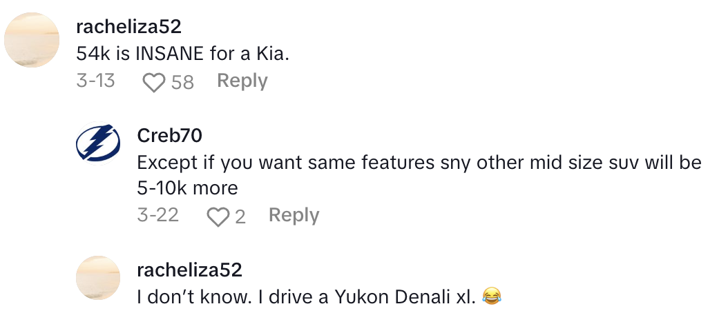Click the 58 like count
This screenshot has width=728, height=313.
pos(182,83)
